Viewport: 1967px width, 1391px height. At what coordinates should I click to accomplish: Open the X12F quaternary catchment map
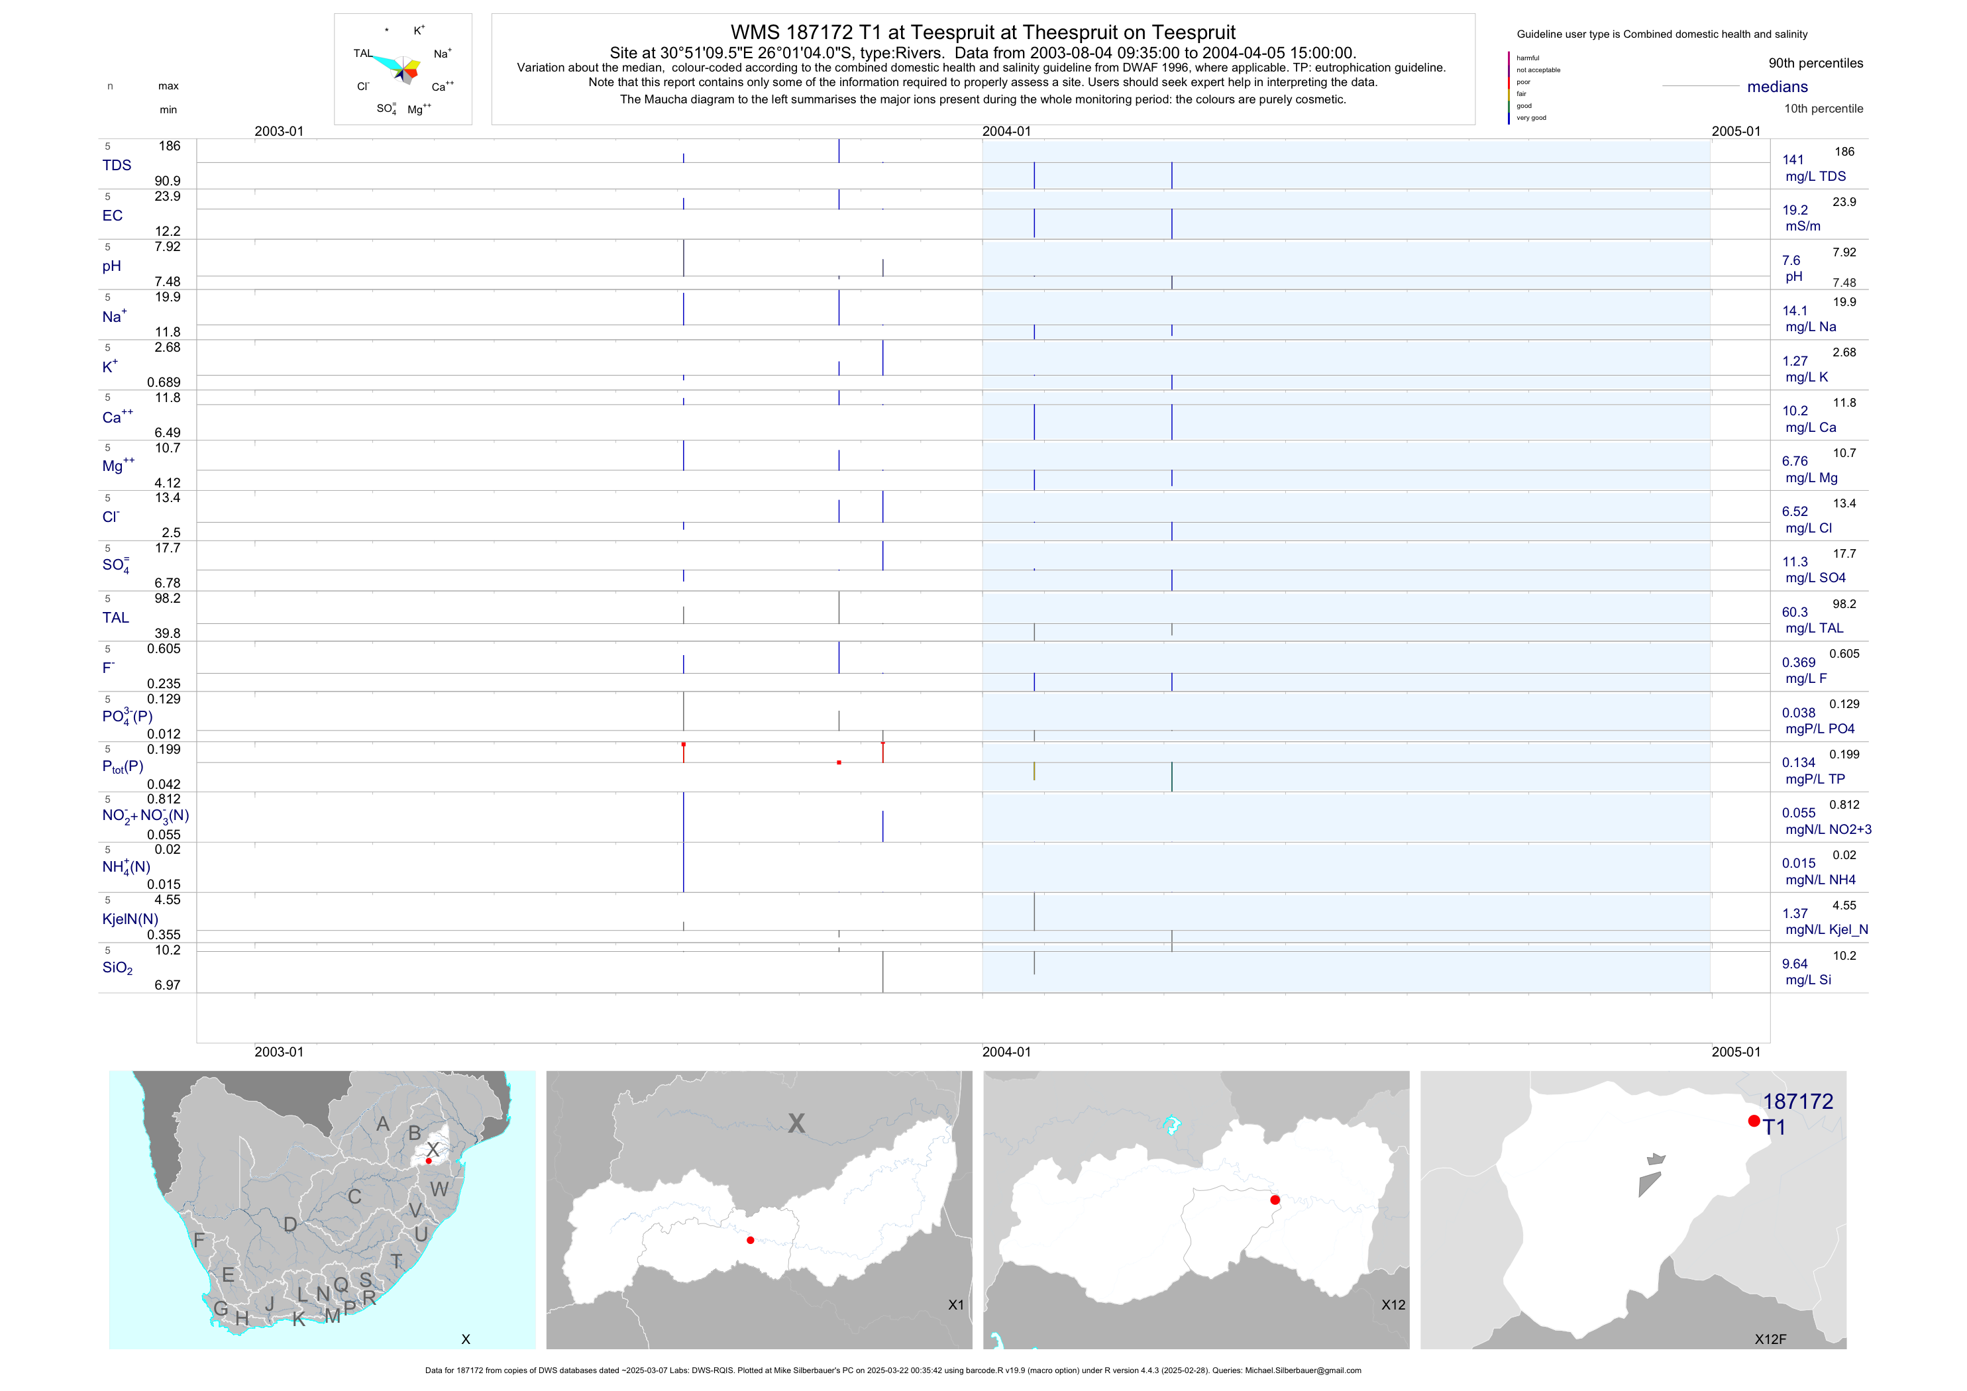pos(1633,1210)
